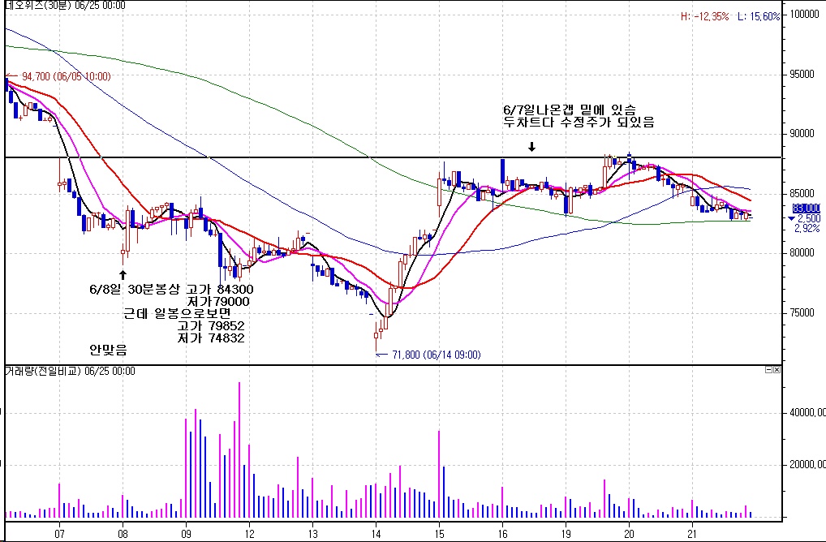Click date label 15 on the time axis
826x542 pixels.
pyautogui.click(x=439, y=533)
